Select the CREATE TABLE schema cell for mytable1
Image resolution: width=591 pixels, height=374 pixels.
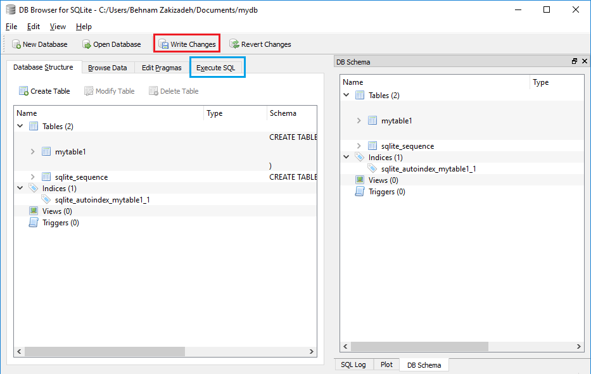tap(292, 151)
